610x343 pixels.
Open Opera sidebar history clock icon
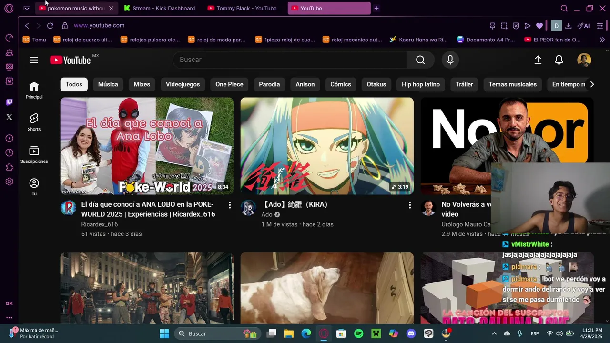click(9, 153)
